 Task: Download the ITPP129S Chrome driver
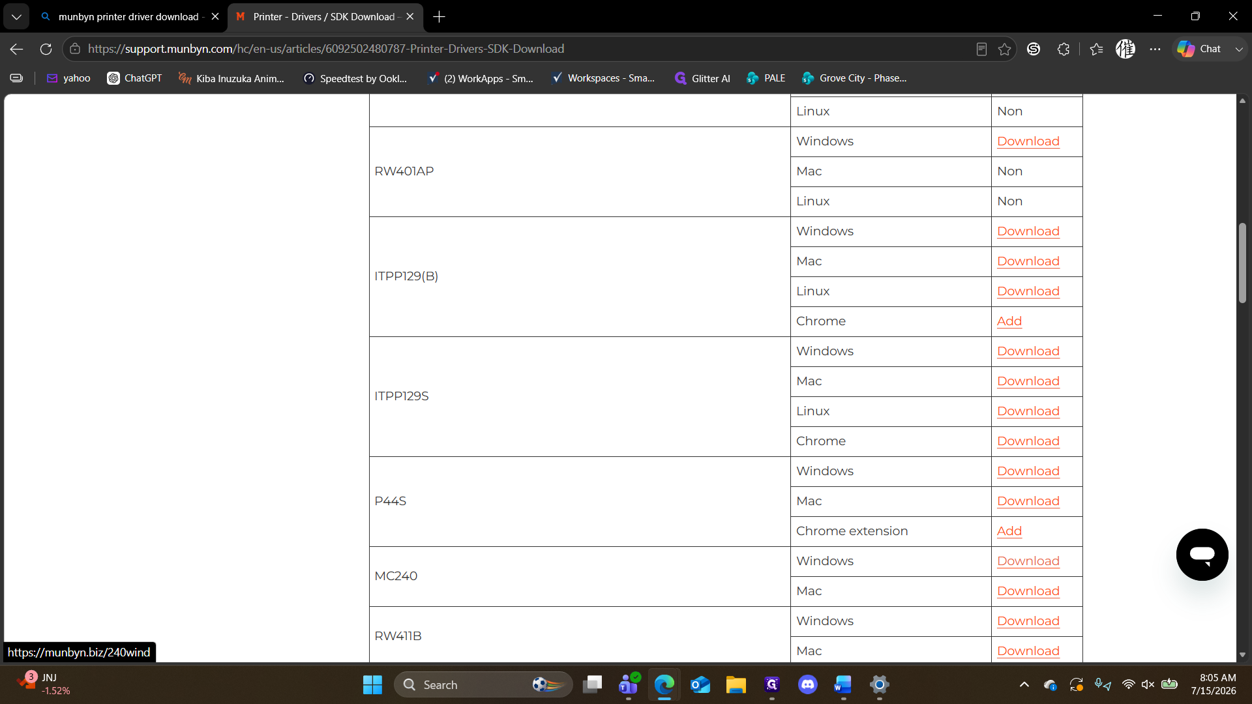[x=1028, y=441]
